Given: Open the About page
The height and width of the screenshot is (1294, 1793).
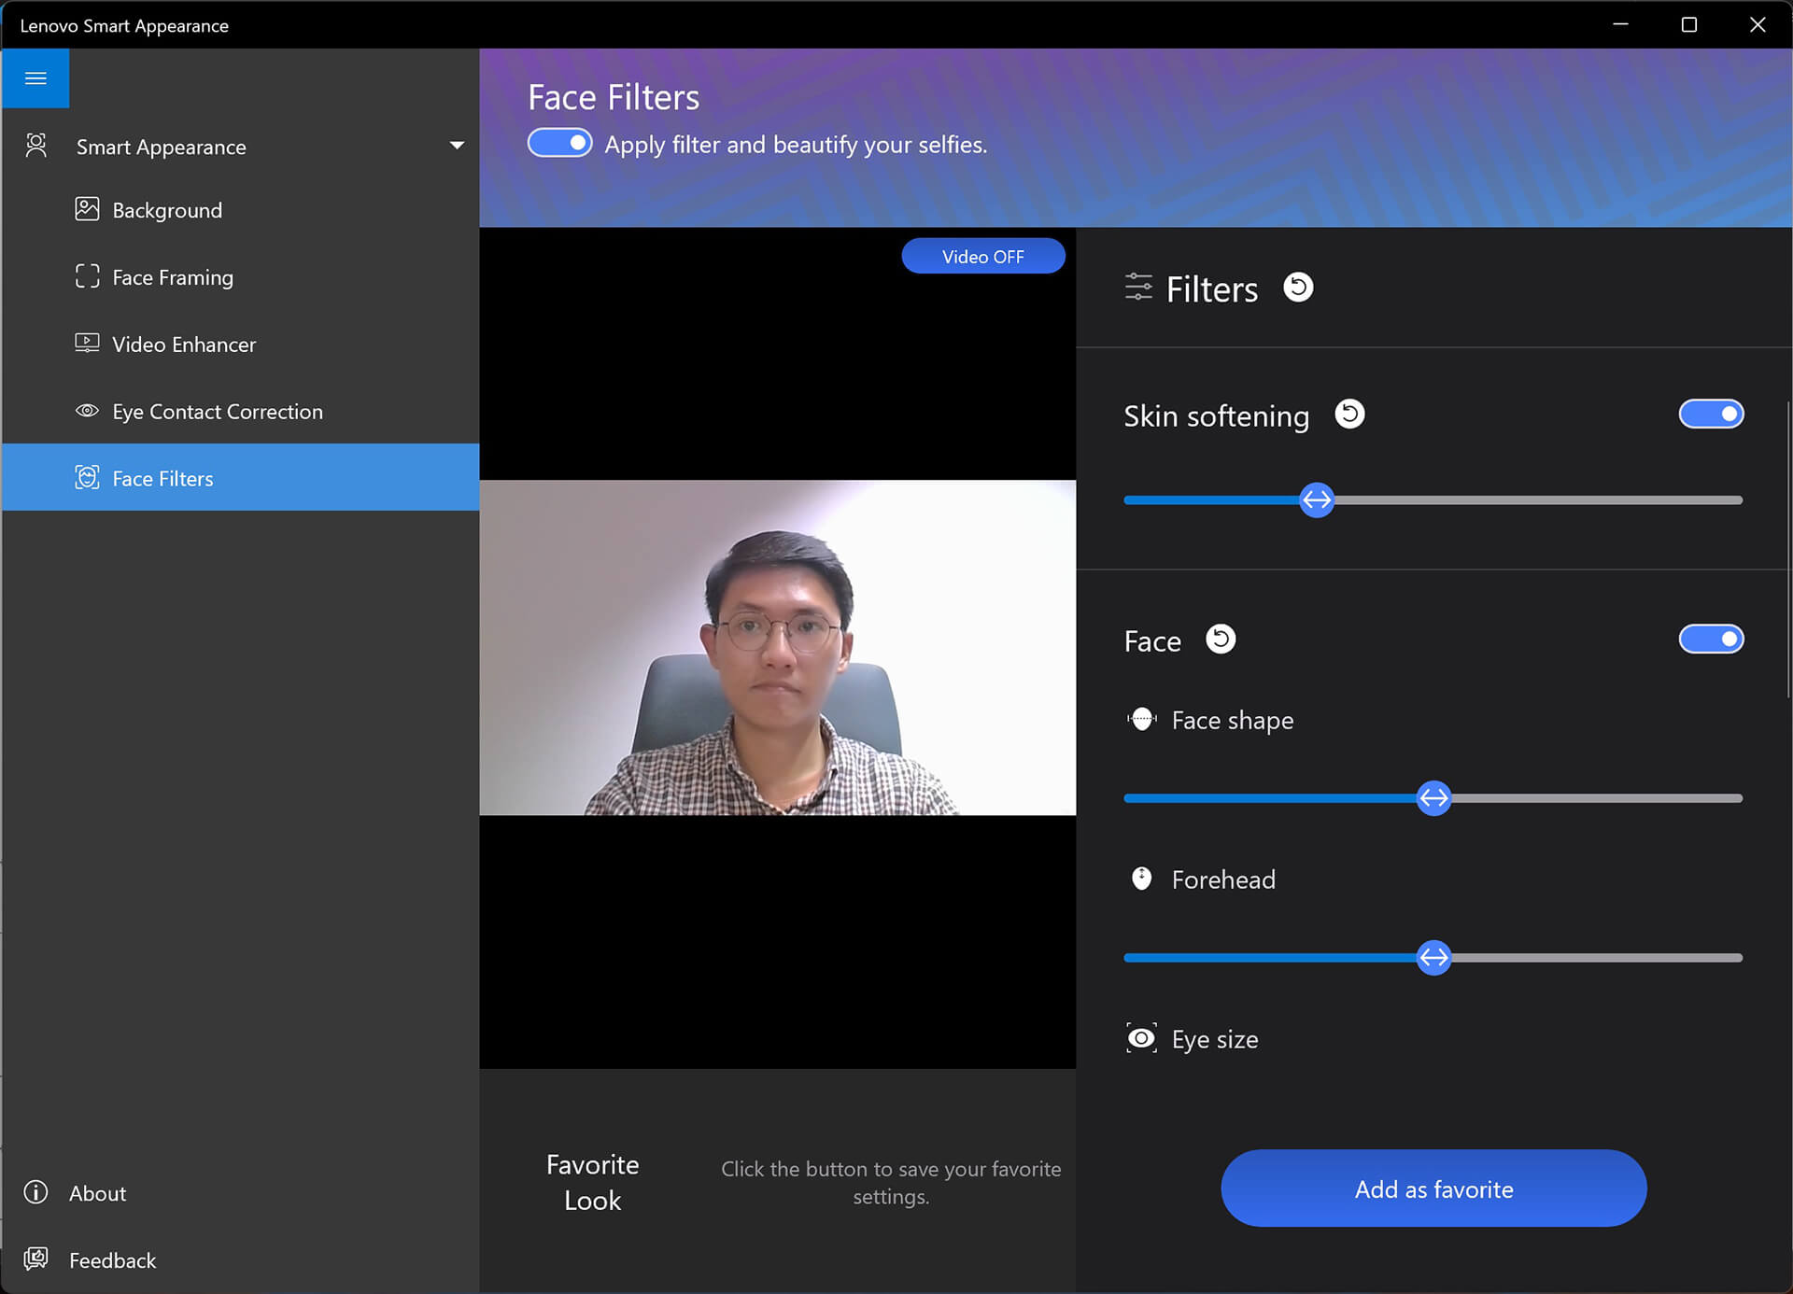Looking at the screenshot, I should tap(97, 1193).
